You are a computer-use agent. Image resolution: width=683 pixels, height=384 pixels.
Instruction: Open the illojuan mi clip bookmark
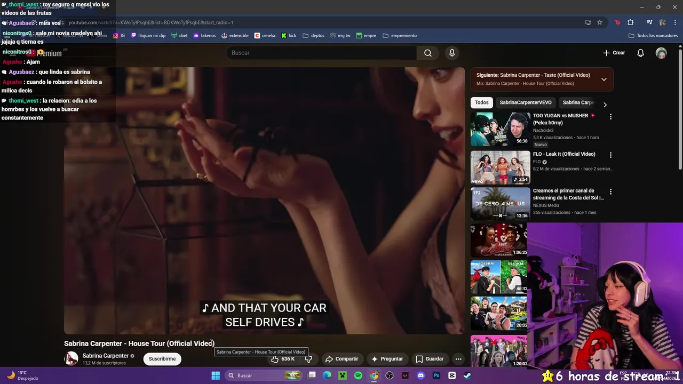[148, 36]
